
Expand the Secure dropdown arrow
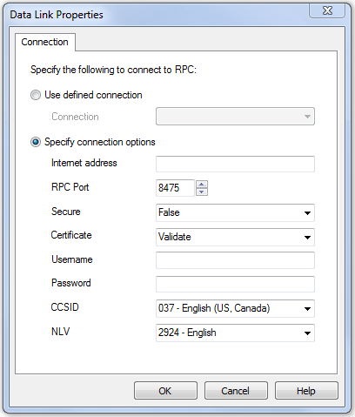[307, 213]
